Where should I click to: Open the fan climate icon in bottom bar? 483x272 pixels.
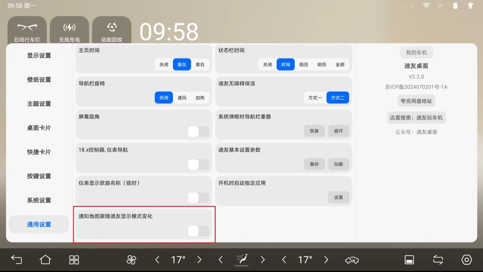point(131,260)
